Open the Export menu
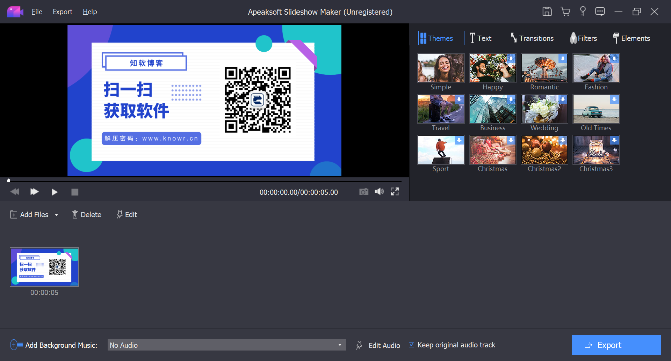This screenshot has width=671, height=361. click(x=63, y=12)
